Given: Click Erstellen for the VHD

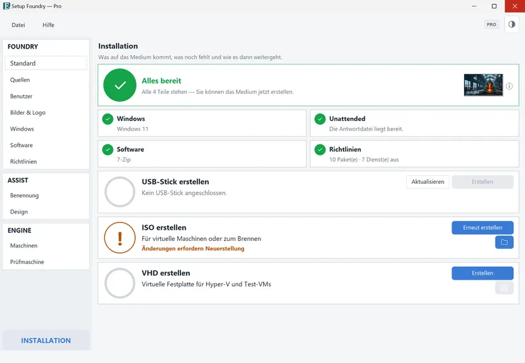Looking at the screenshot, I should coord(482,273).
